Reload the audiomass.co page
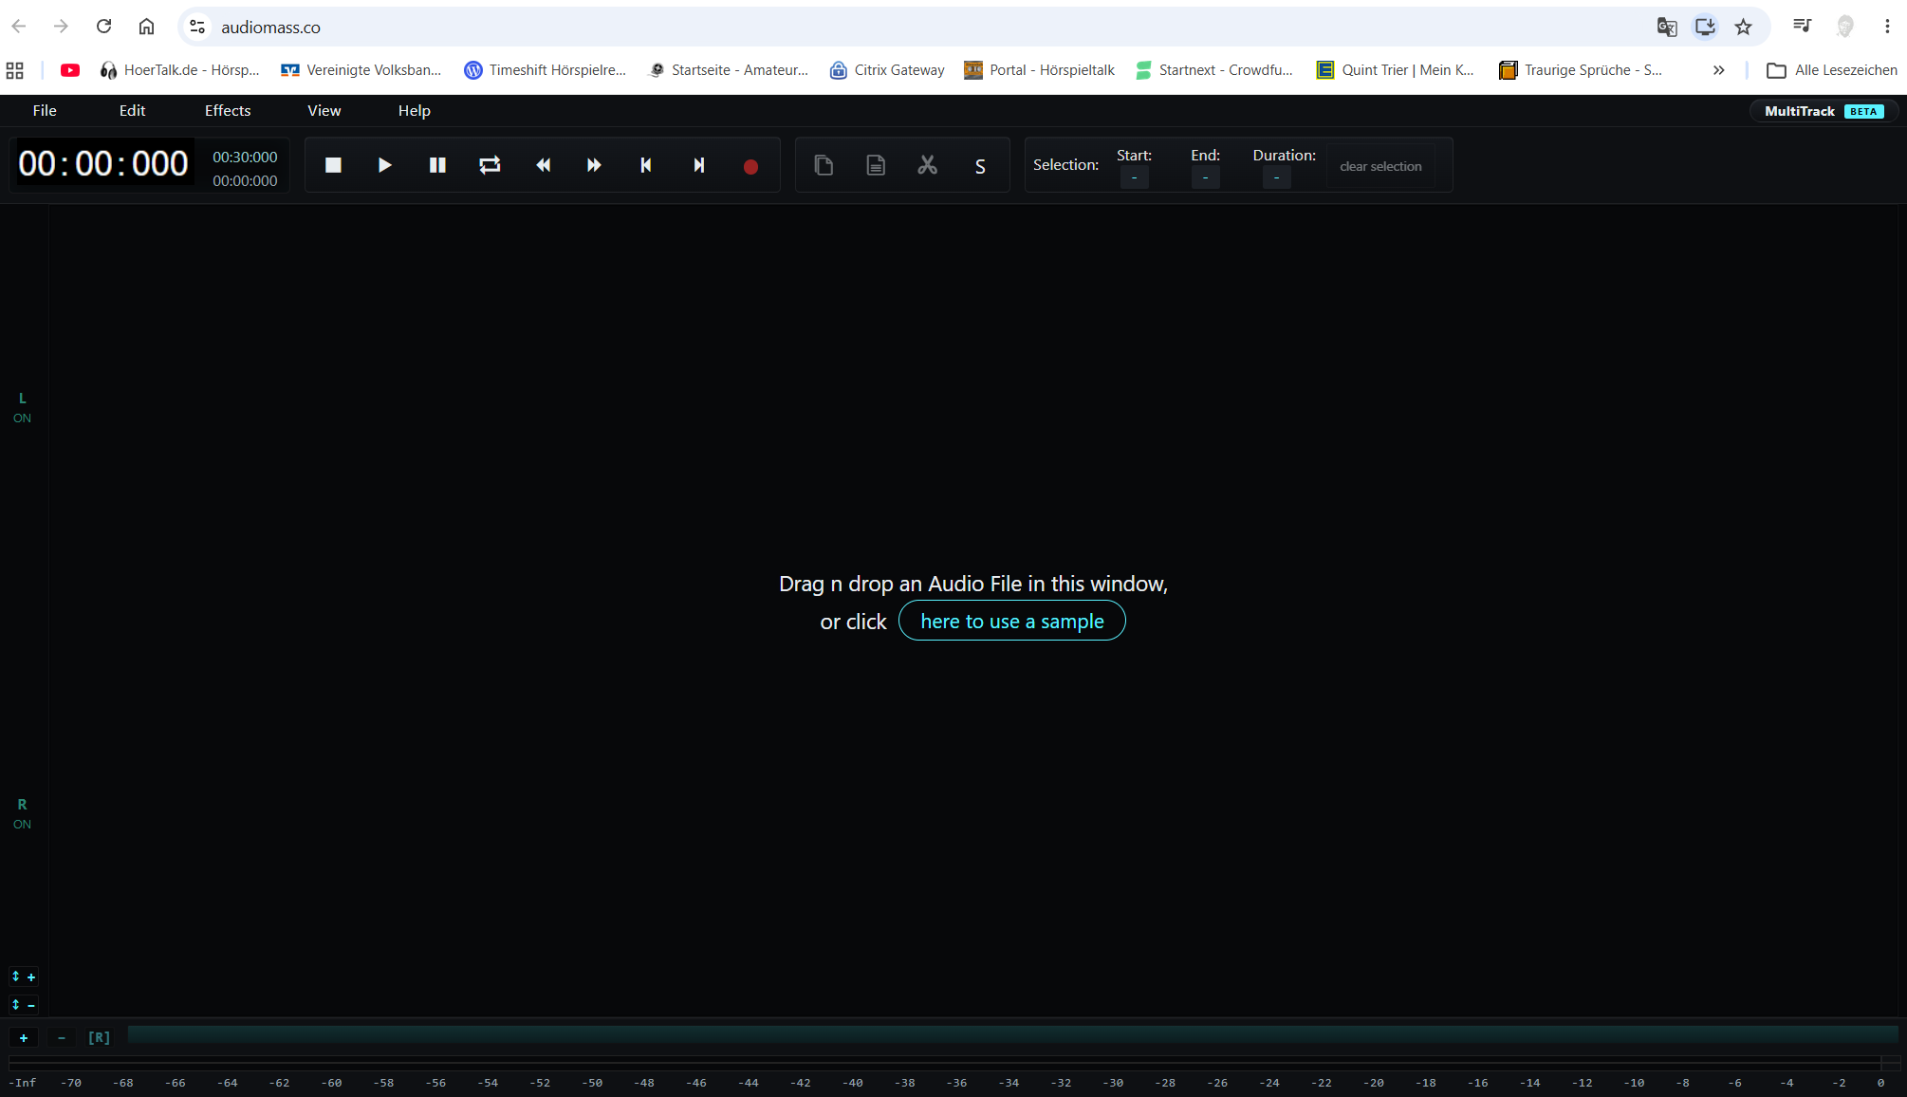The image size is (1907, 1097). (103, 27)
